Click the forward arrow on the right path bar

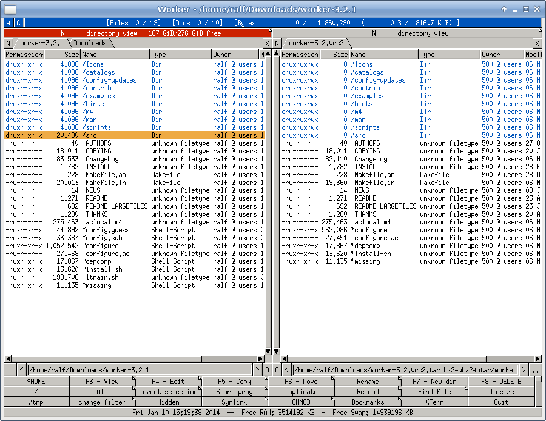pos(523,369)
